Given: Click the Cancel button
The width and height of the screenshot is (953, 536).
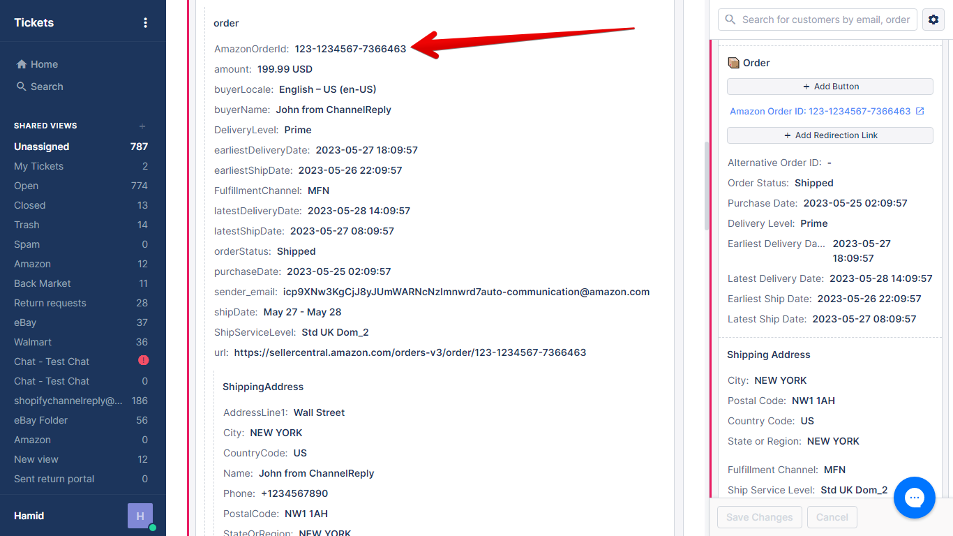Looking at the screenshot, I should (x=832, y=517).
